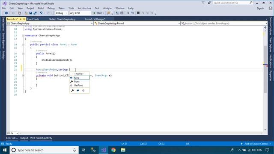The image size is (274, 154).
Task: Open the Build menu
Action: 41,8
